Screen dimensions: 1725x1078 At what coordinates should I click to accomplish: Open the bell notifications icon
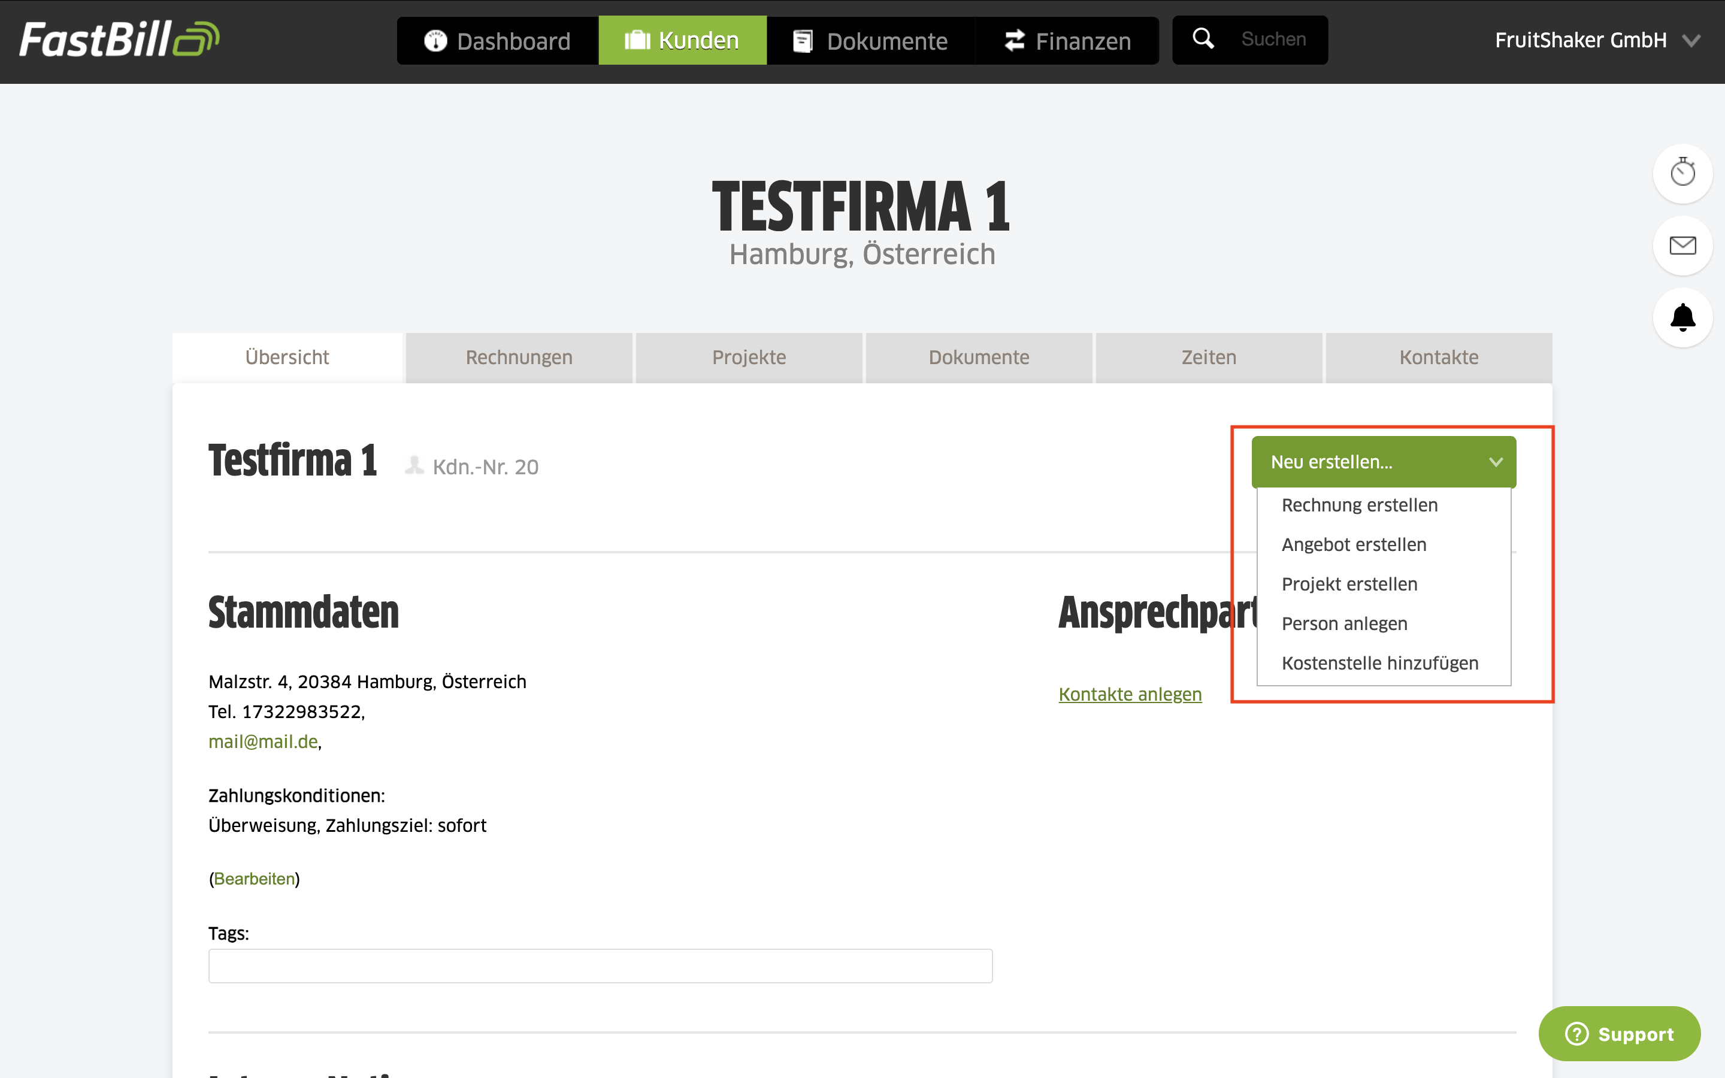pyautogui.click(x=1682, y=317)
